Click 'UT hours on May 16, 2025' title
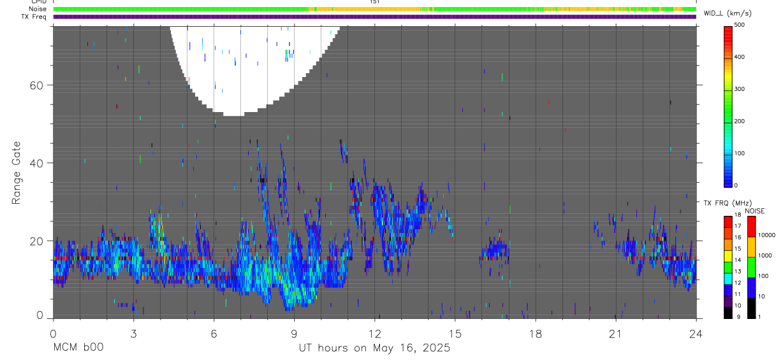This screenshot has height=361, width=783. pos(374,348)
